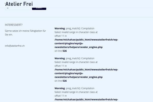Focus the partially hidden email input field
The image size is (153, 102).
(x=18, y=9)
